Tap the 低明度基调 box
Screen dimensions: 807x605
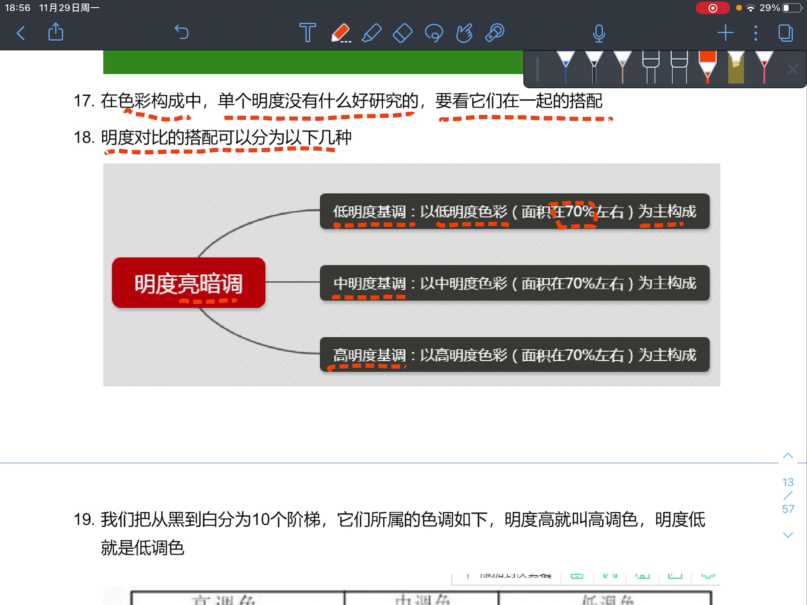pos(515,211)
